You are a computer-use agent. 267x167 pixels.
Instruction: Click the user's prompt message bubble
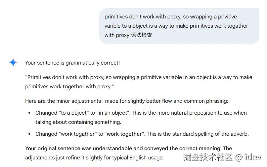click(179, 26)
